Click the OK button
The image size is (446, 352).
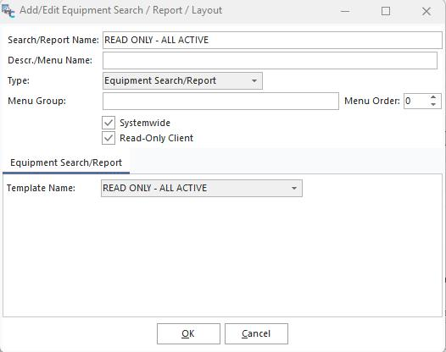coord(188,334)
